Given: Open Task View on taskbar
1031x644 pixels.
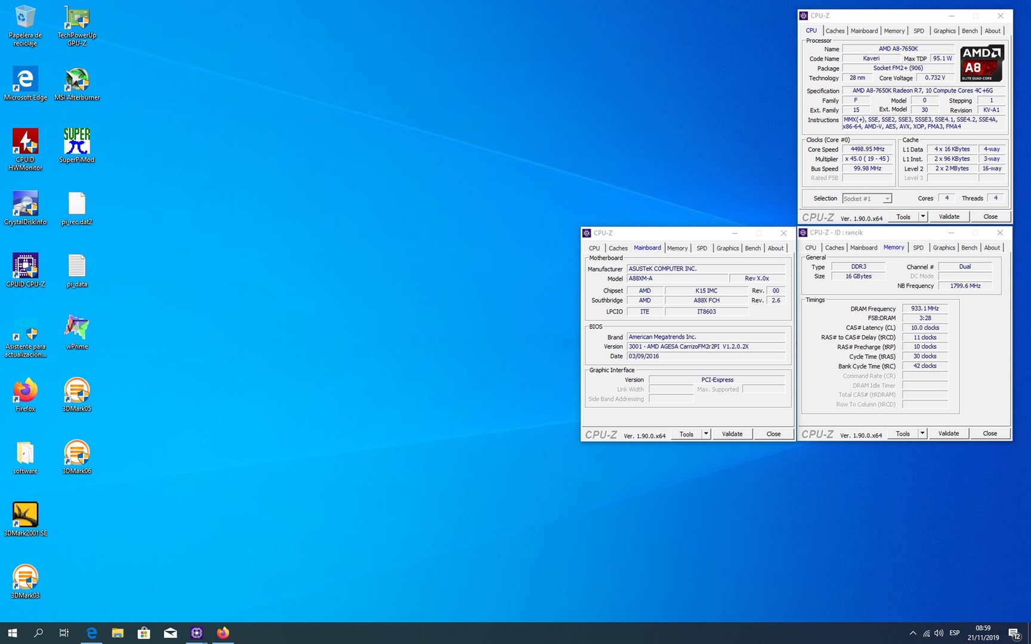Looking at the screenshot, I should (x=64, y=633).
